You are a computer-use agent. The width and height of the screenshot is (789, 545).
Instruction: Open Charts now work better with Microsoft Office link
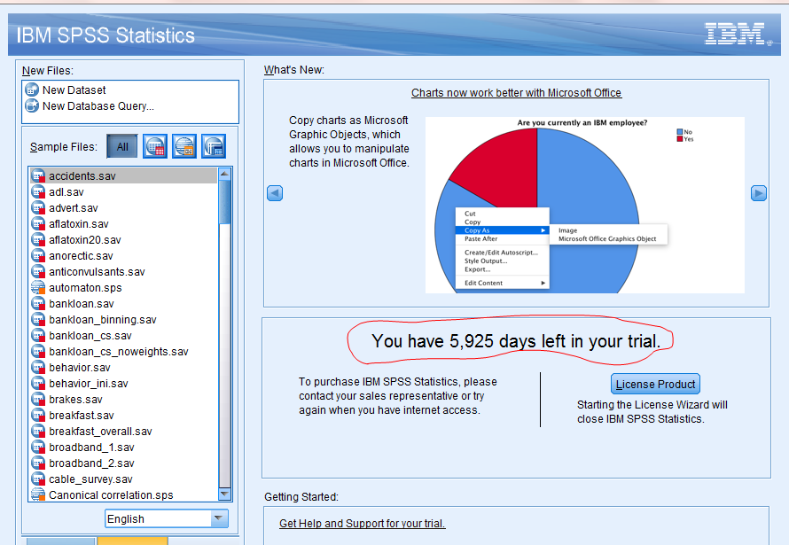point(516,93)
